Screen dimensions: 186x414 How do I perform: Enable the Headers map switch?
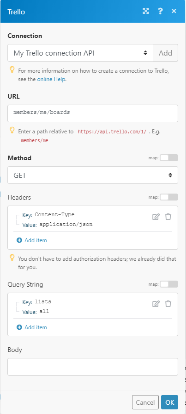(x=169, y=197)
